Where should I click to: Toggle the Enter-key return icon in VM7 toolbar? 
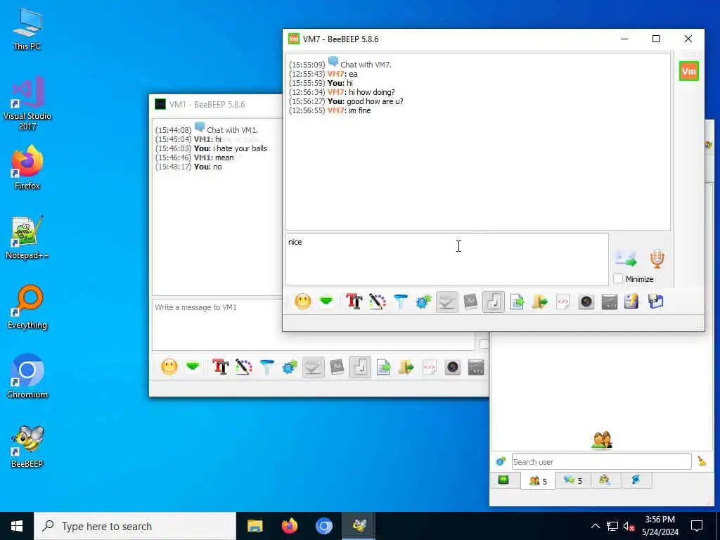click(494, 302)
